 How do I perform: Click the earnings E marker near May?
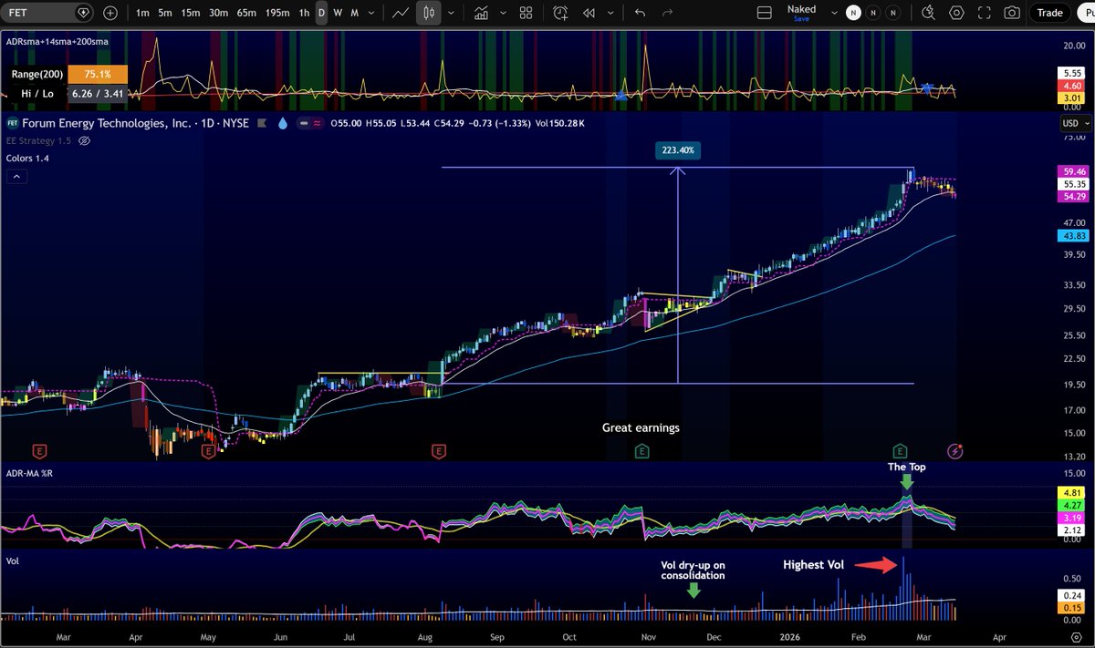[209, 450]
